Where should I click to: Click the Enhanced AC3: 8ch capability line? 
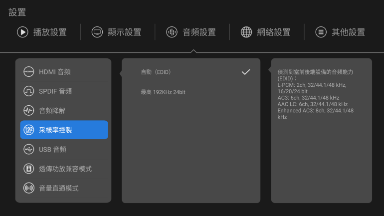pyautogui.click(x=315, y=114)
